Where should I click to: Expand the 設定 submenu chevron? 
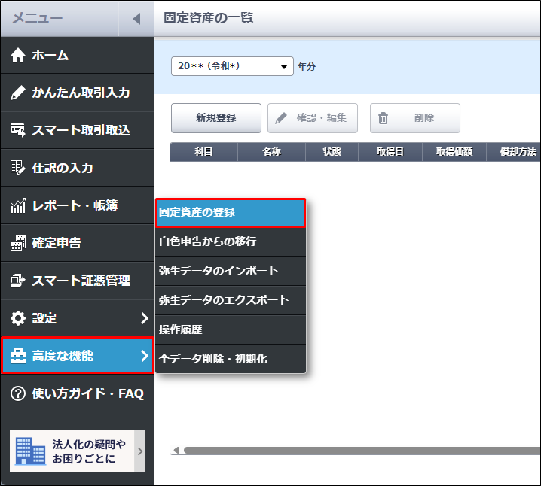144,318
